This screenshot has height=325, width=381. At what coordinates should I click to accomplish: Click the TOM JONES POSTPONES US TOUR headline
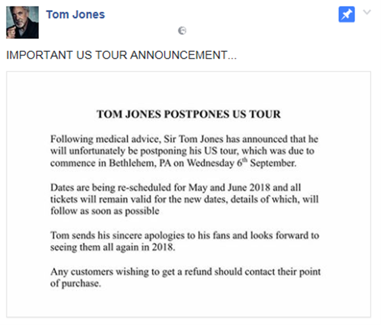[188, 114]
